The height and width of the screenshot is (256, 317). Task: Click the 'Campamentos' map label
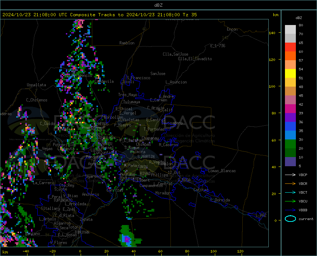pos(151,186)
